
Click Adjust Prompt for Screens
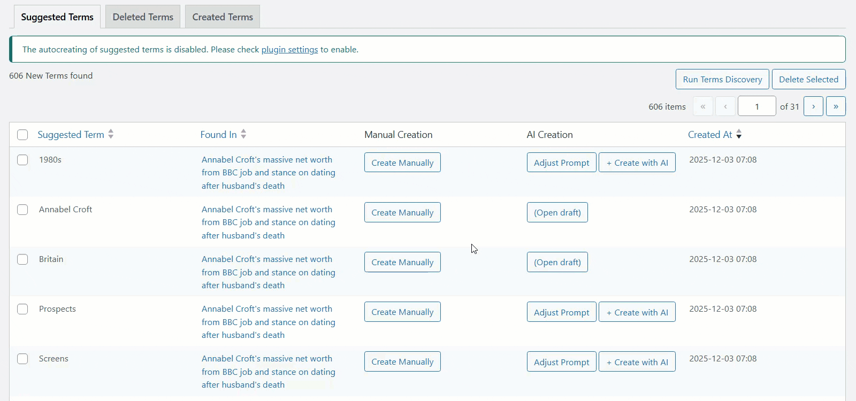(561, 361)
